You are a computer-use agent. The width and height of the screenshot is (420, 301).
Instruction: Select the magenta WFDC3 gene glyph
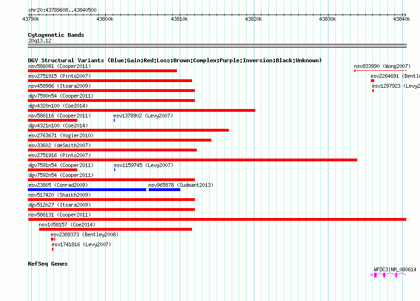388,275
